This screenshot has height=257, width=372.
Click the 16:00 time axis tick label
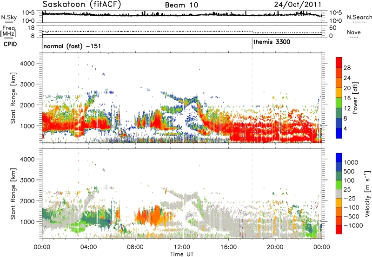click(228, 247)
